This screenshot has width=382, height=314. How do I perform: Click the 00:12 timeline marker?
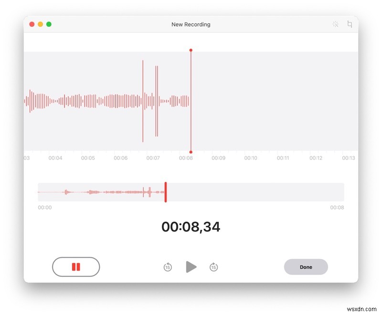(316, 158)
